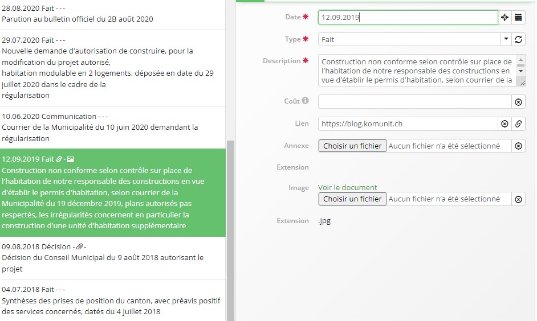
Task: Select the Type combo box showing Fait
Action: (410, 40)
